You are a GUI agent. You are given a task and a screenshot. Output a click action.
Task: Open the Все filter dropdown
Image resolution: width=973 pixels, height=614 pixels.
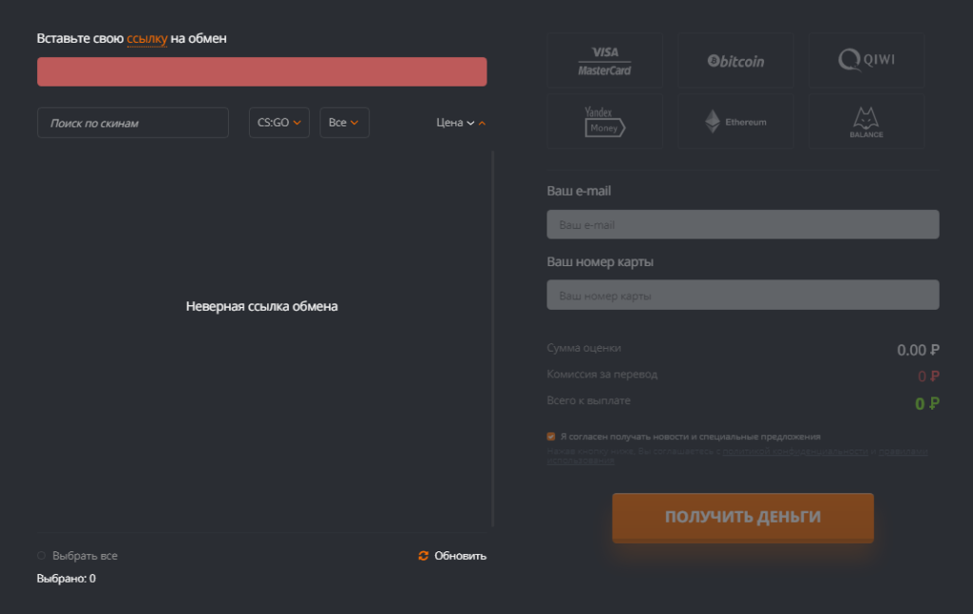tap(344, 123)
